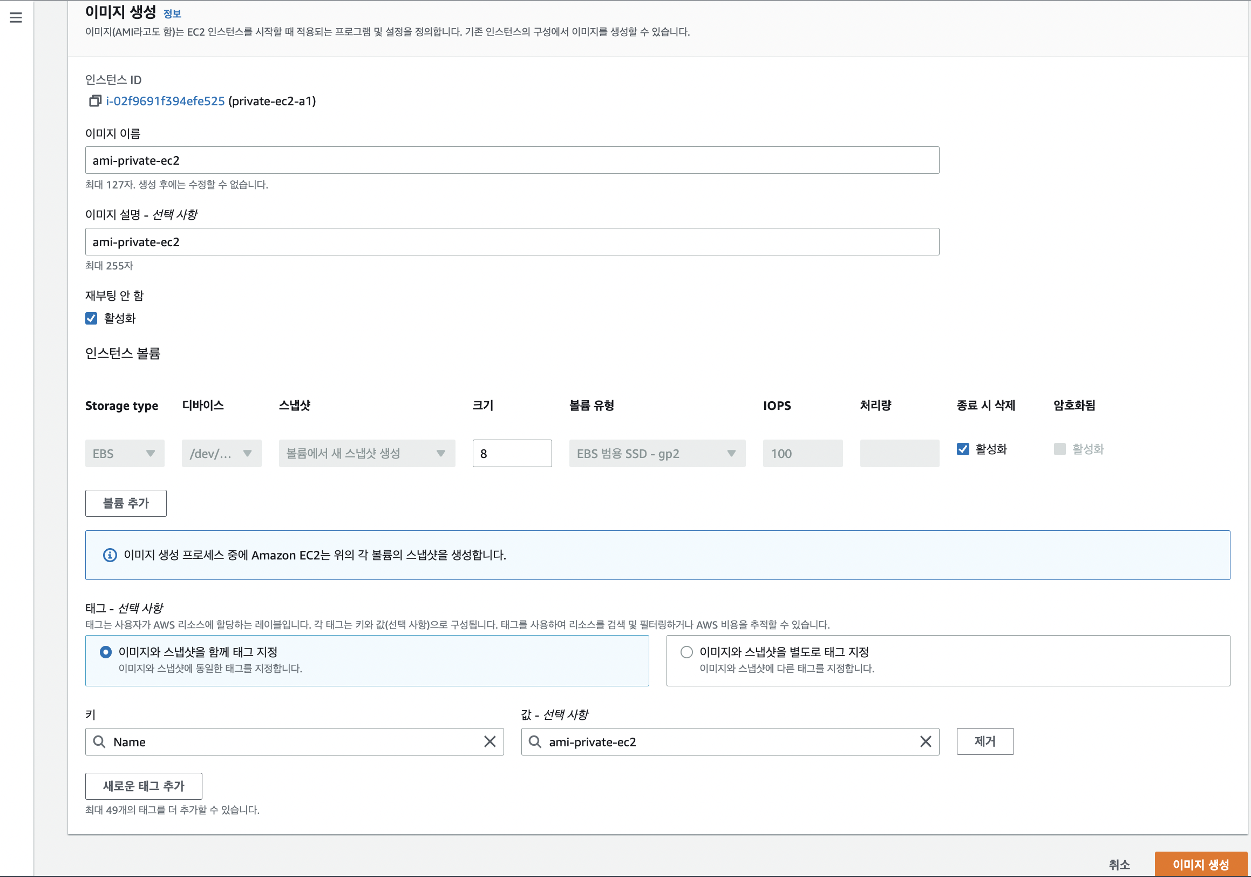
Task: Toggle the No reboot 활성화 checkbox
Action: point(92,318)
